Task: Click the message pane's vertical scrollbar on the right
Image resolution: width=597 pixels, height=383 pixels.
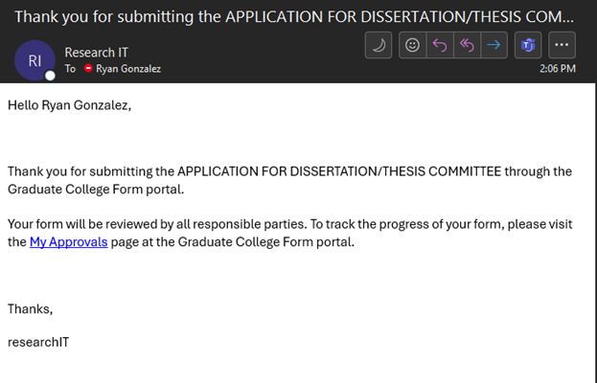Action: point(595,233)
